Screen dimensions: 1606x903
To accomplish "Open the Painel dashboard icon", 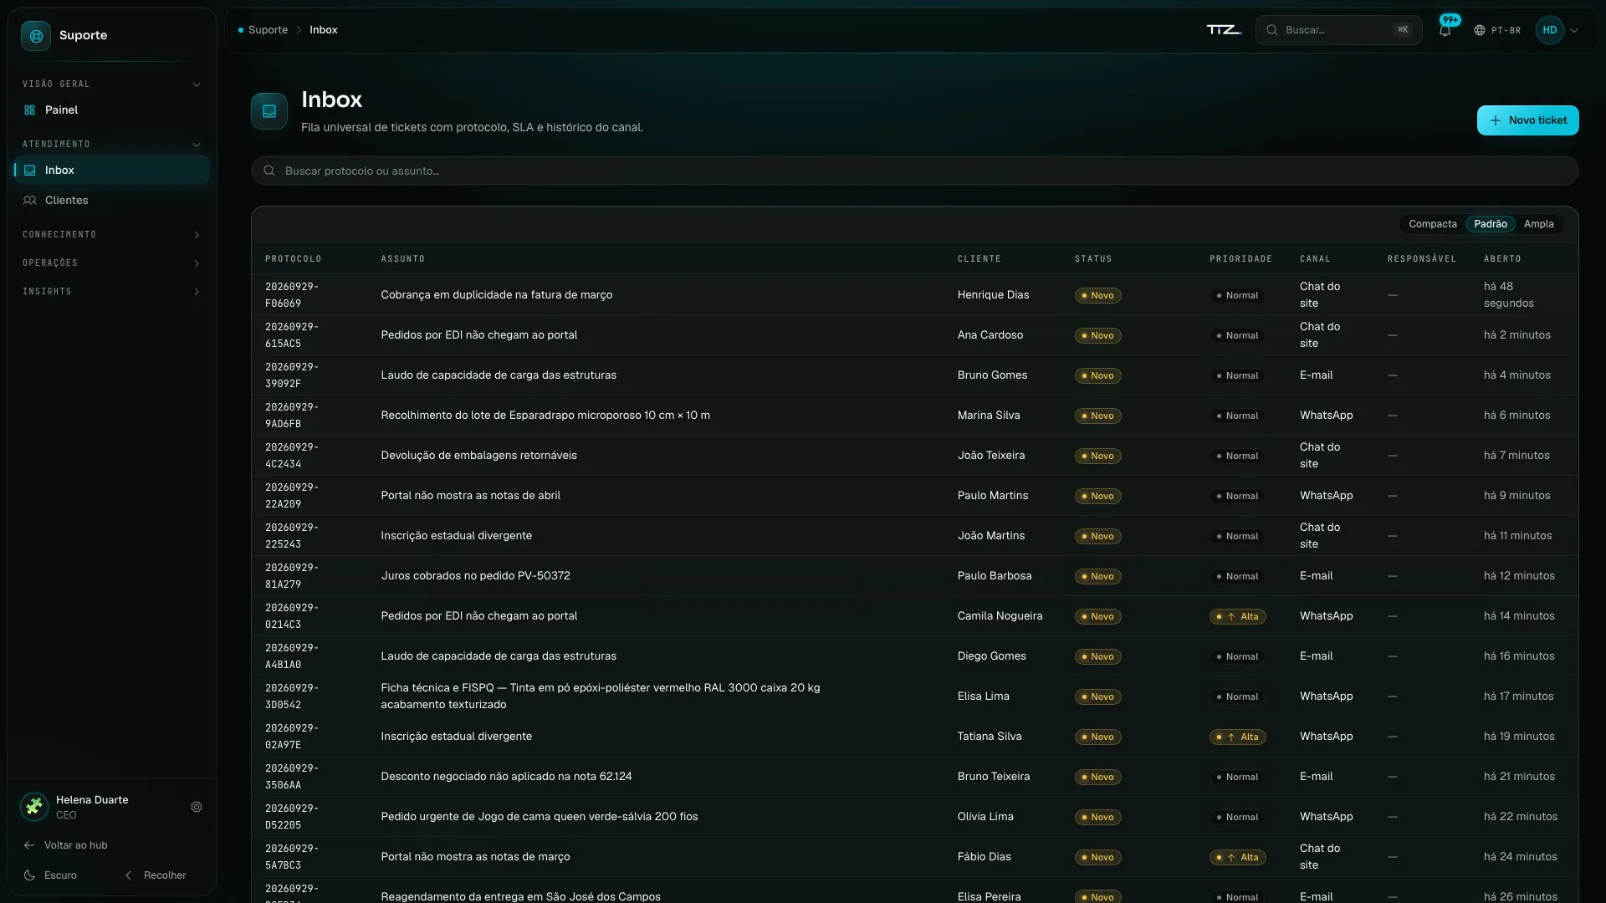I will [x=30, y=110].
